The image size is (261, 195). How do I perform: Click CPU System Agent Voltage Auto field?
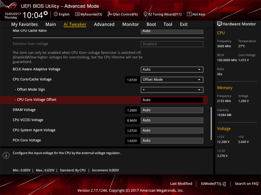[172, 130]
